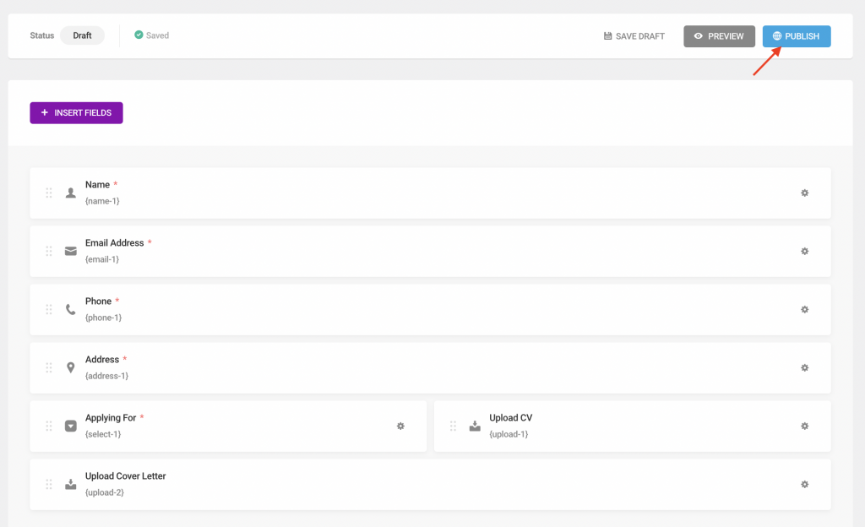Open settings gear for Email Address field
The height and width of the screenshot is (527, 865).
tap(804, 252)
